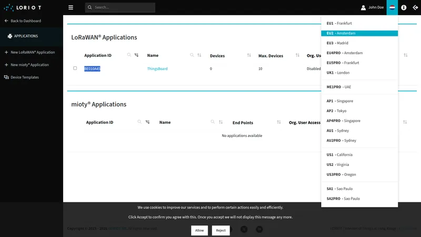Viewport: 421px width, 237px height.
Task: Sort by the last mioty column
Action: [x=405, y=122]
